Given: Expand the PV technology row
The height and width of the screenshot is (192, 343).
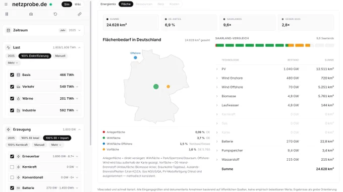Looking at the screenshot, I should coord(217,69).
